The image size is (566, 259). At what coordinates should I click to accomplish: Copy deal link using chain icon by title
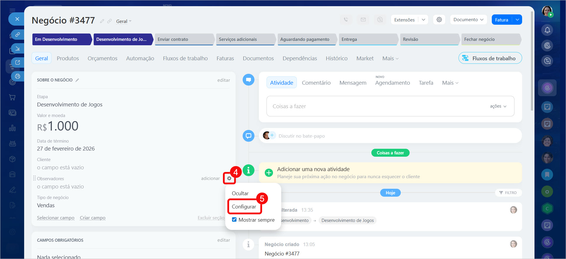tap(109, 21)
